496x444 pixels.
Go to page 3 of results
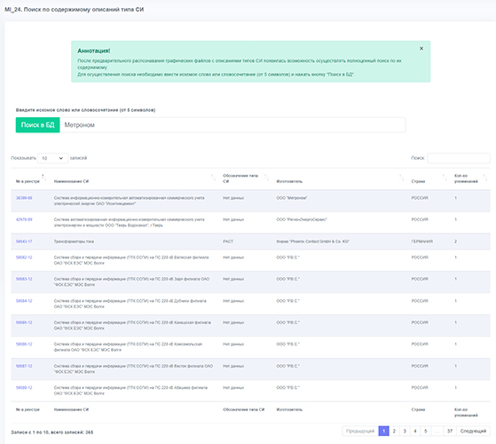click(x=405, y=431)
